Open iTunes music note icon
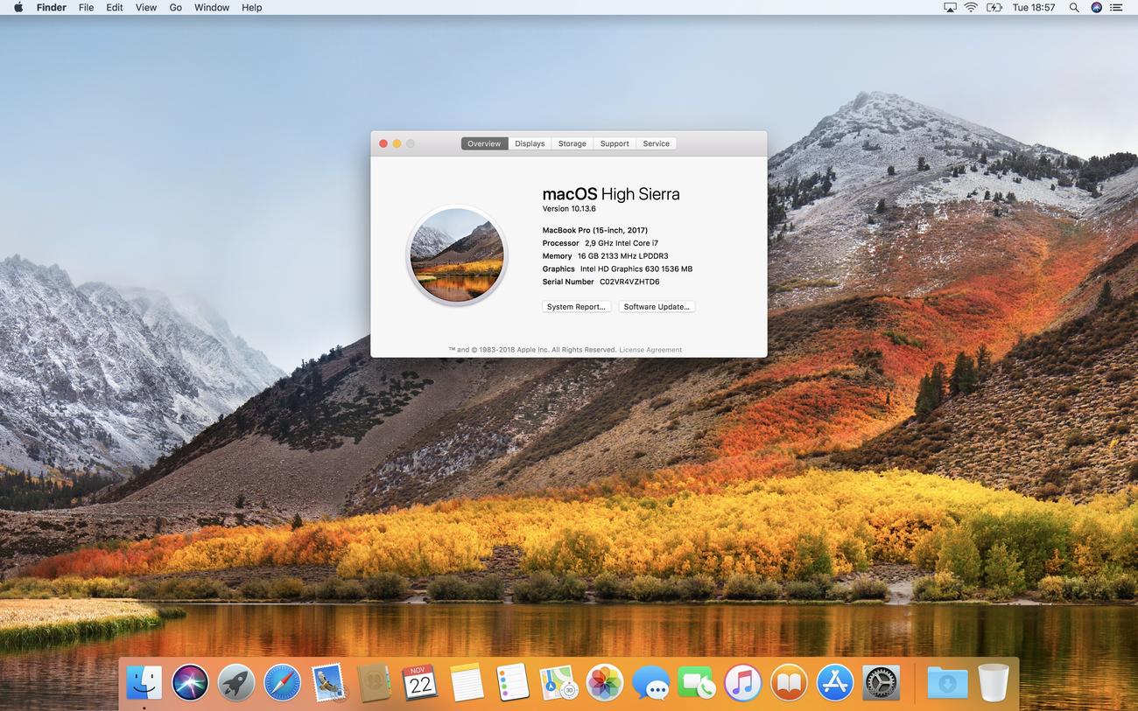This screenshot has height=711, width=1138. (x=742, y=682)
